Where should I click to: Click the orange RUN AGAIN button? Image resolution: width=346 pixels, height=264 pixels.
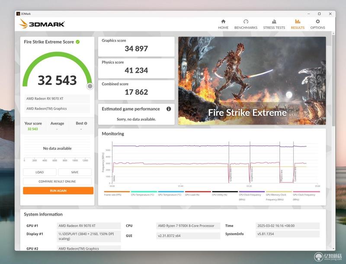pyautogui.click(x=58, y=191)
